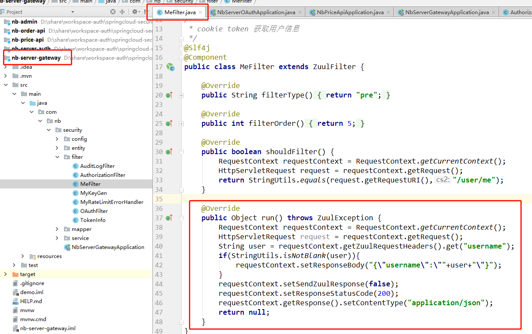Image resolution: width=532 pixels, height=334 pixels.
Task: Close the NbPriceApiApplication.java tab
Action: pos(388,12)
